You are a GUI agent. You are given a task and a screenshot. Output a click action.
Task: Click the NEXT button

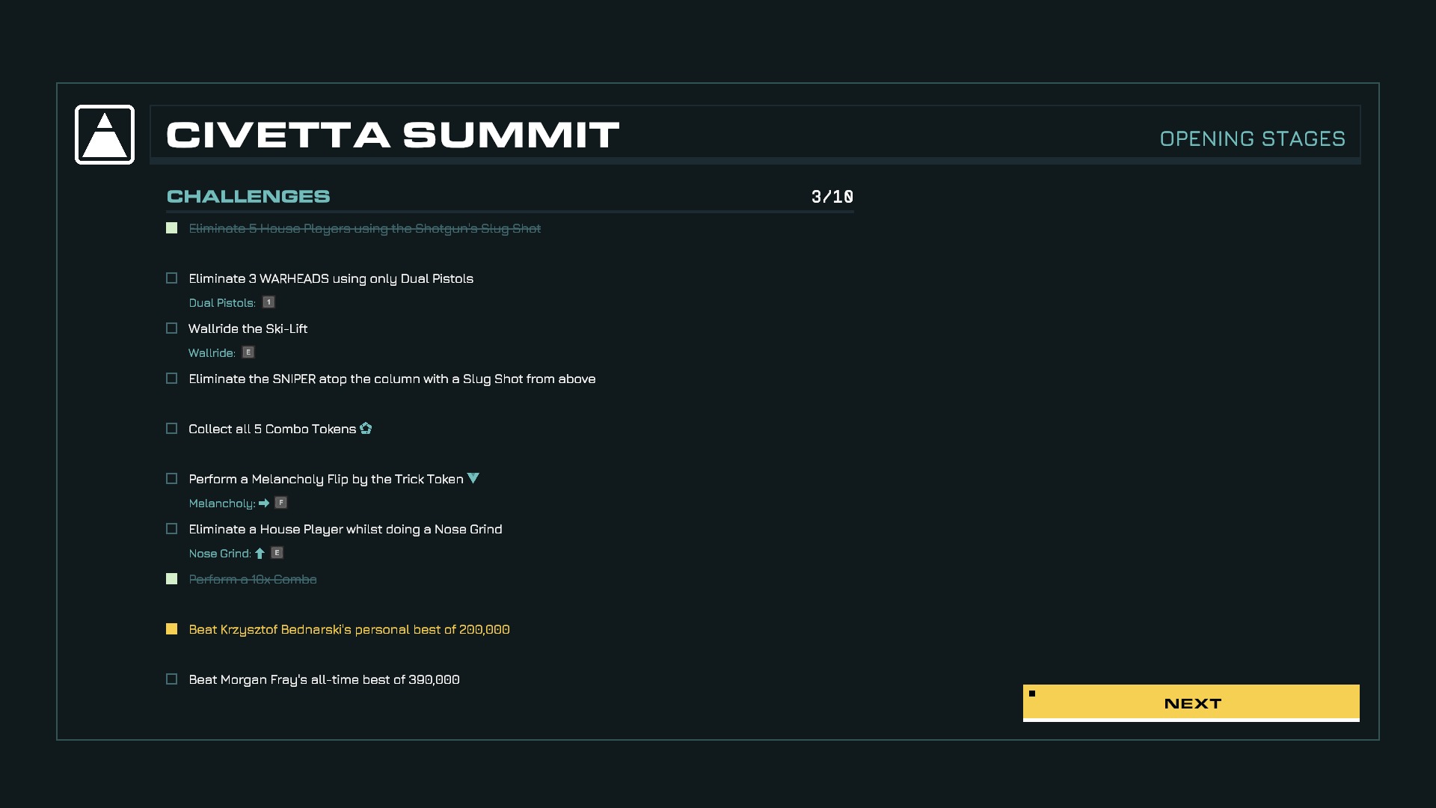coord(1191,703)
